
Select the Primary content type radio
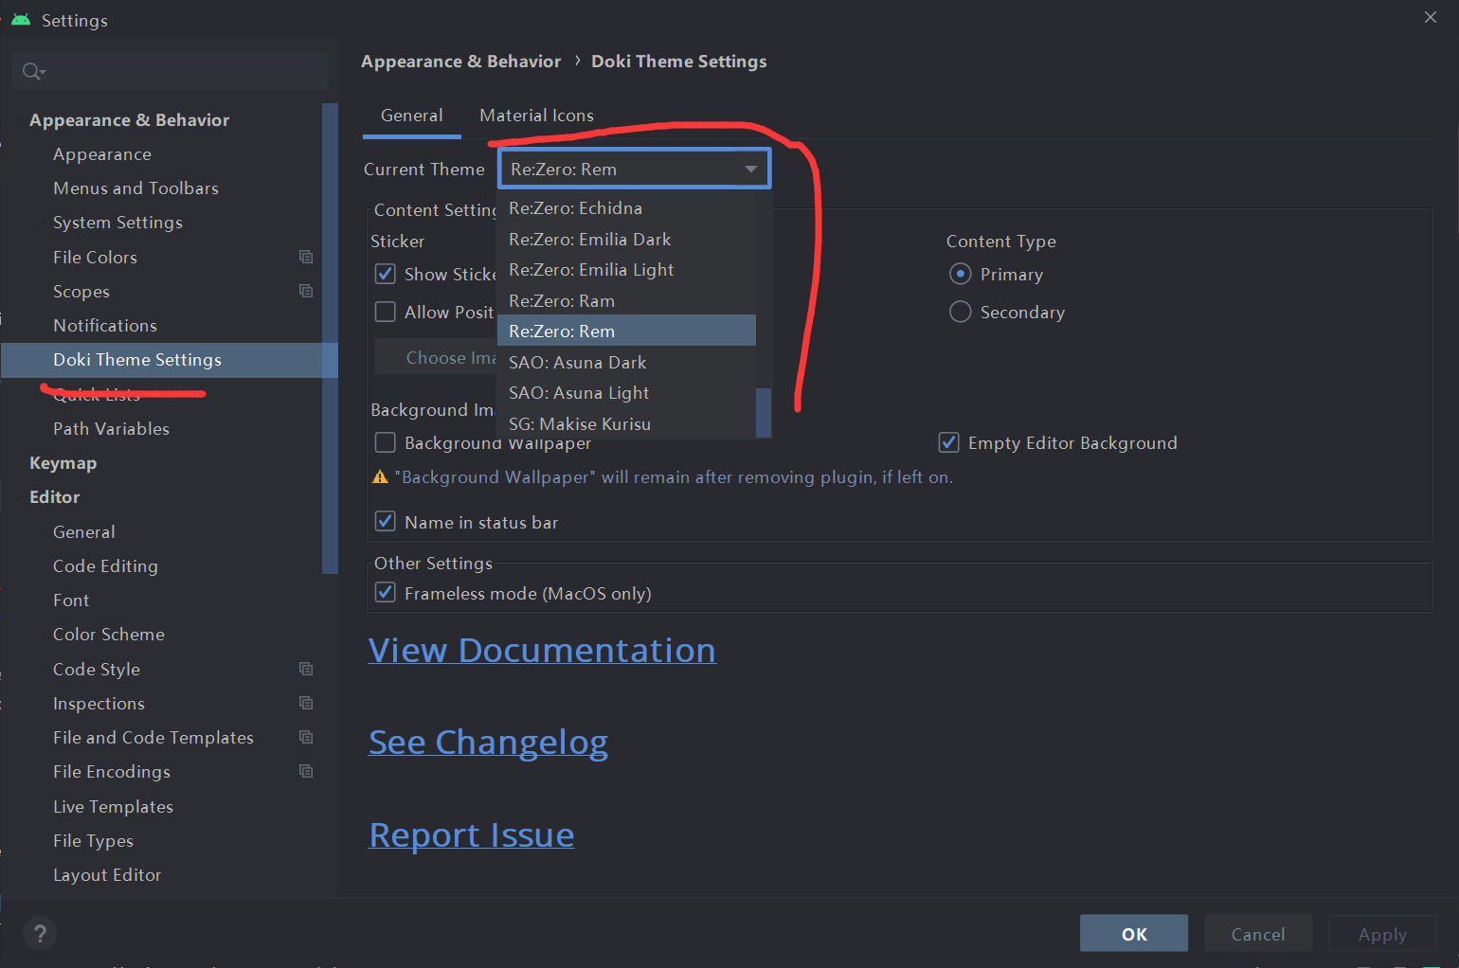[x=961, y=274]
